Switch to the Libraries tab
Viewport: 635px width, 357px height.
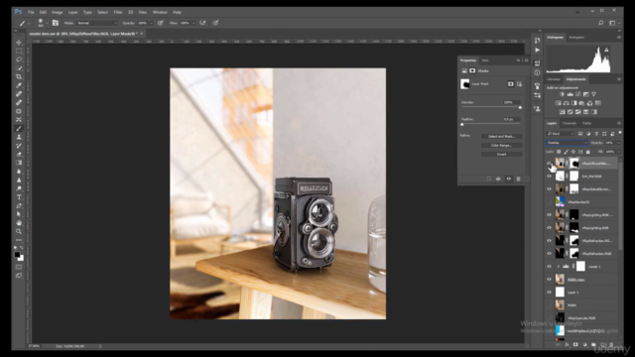pyautogui.click(x=554, y=79)
